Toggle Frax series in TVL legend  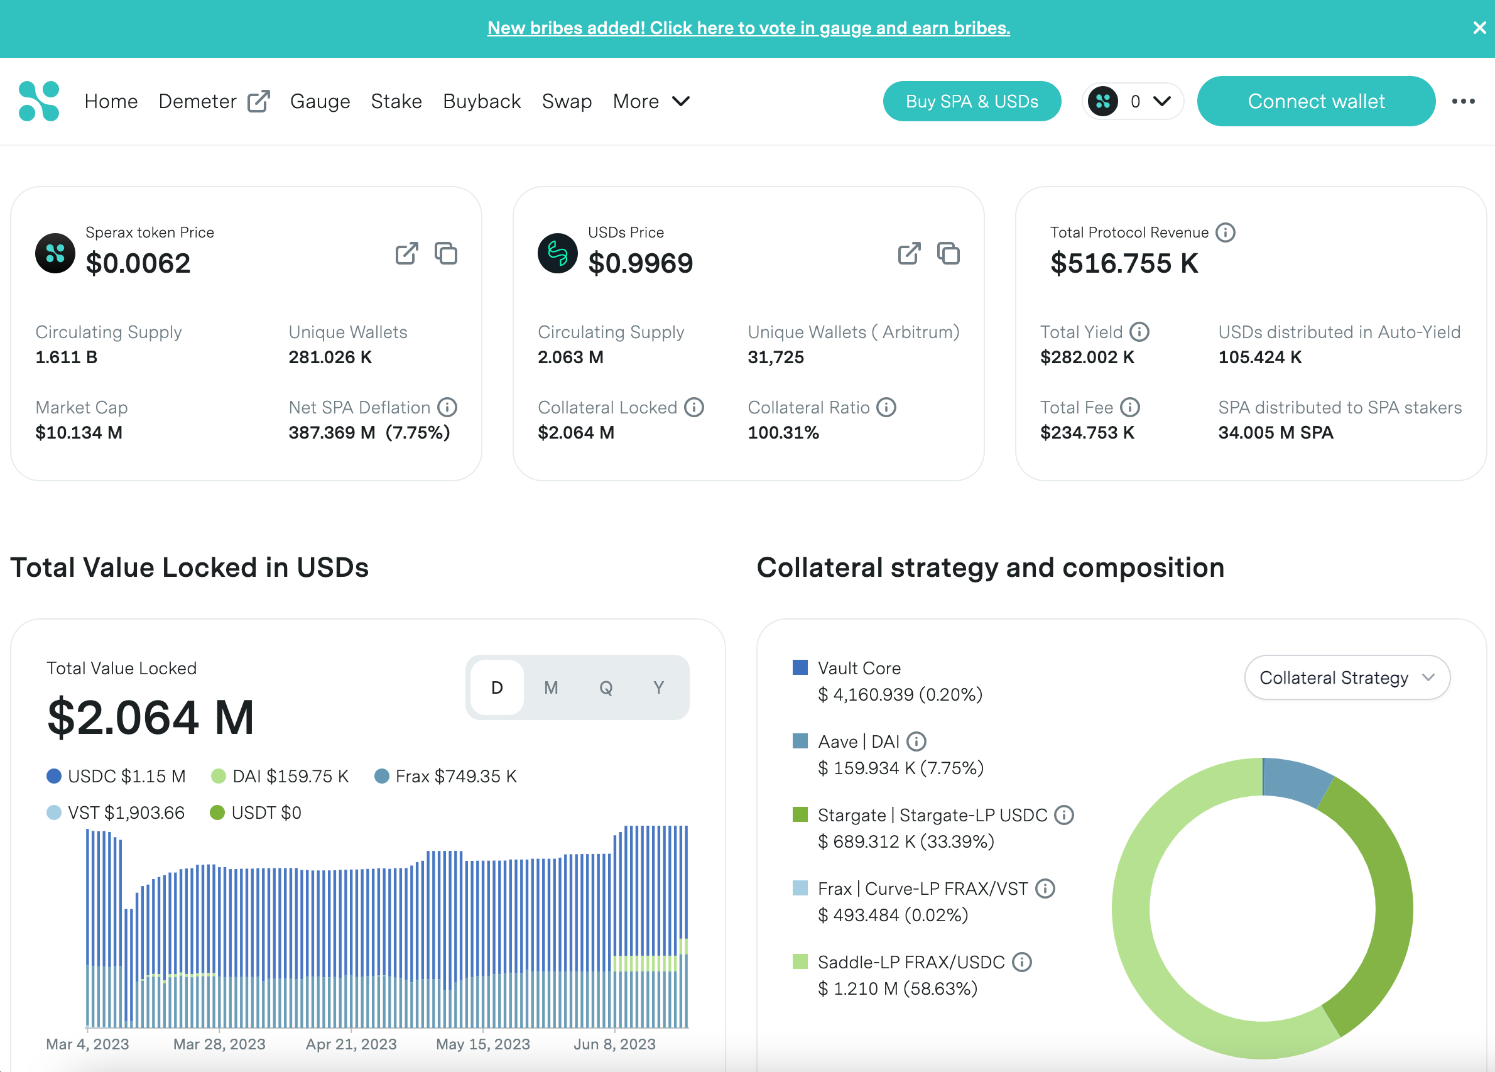tap(445, 776)
